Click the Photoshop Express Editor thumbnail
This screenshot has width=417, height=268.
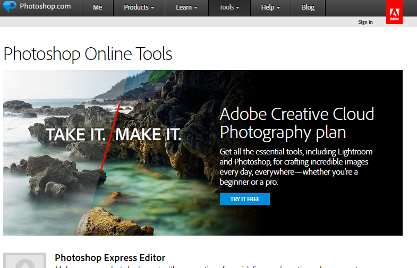[25, 260]
